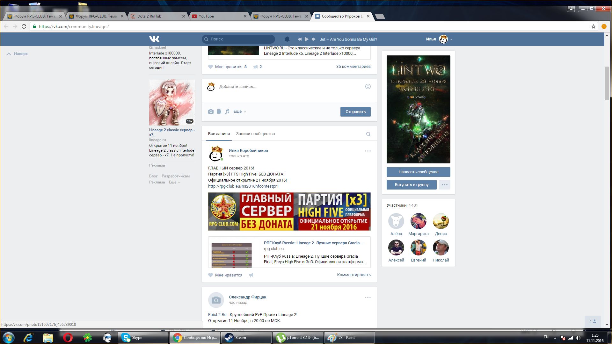Attach audio with the music note icon

click(227, 111)
